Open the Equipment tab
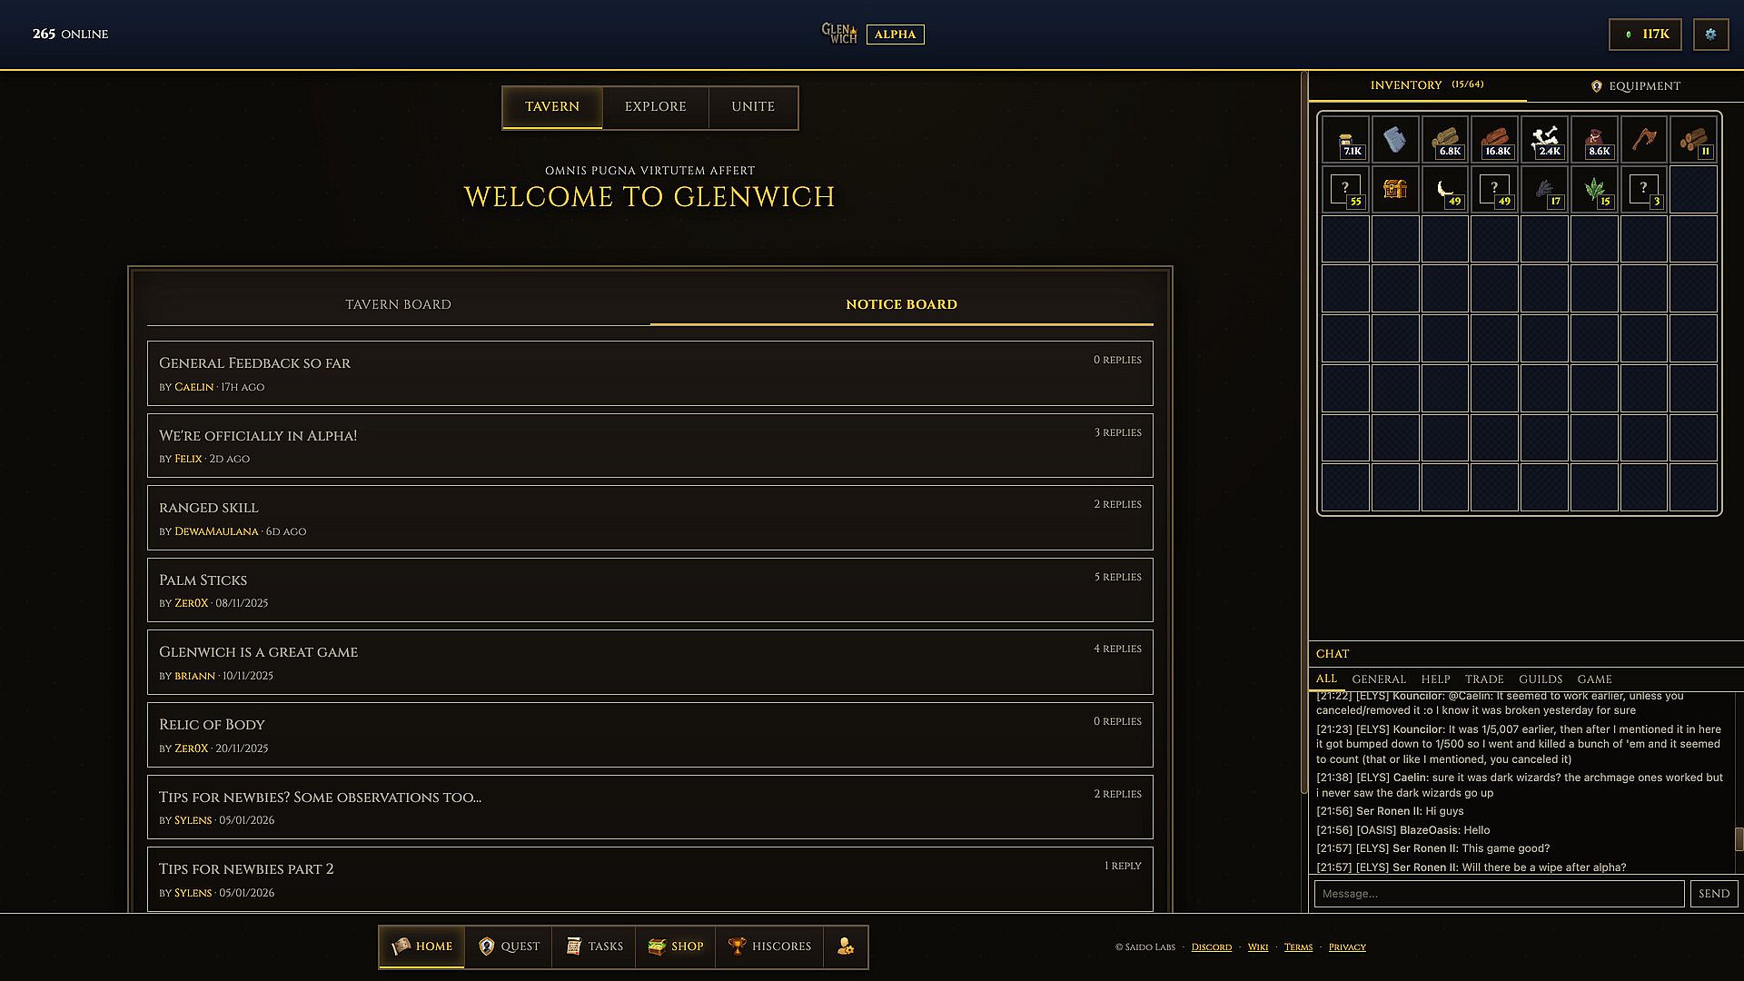 (1635, 86)
